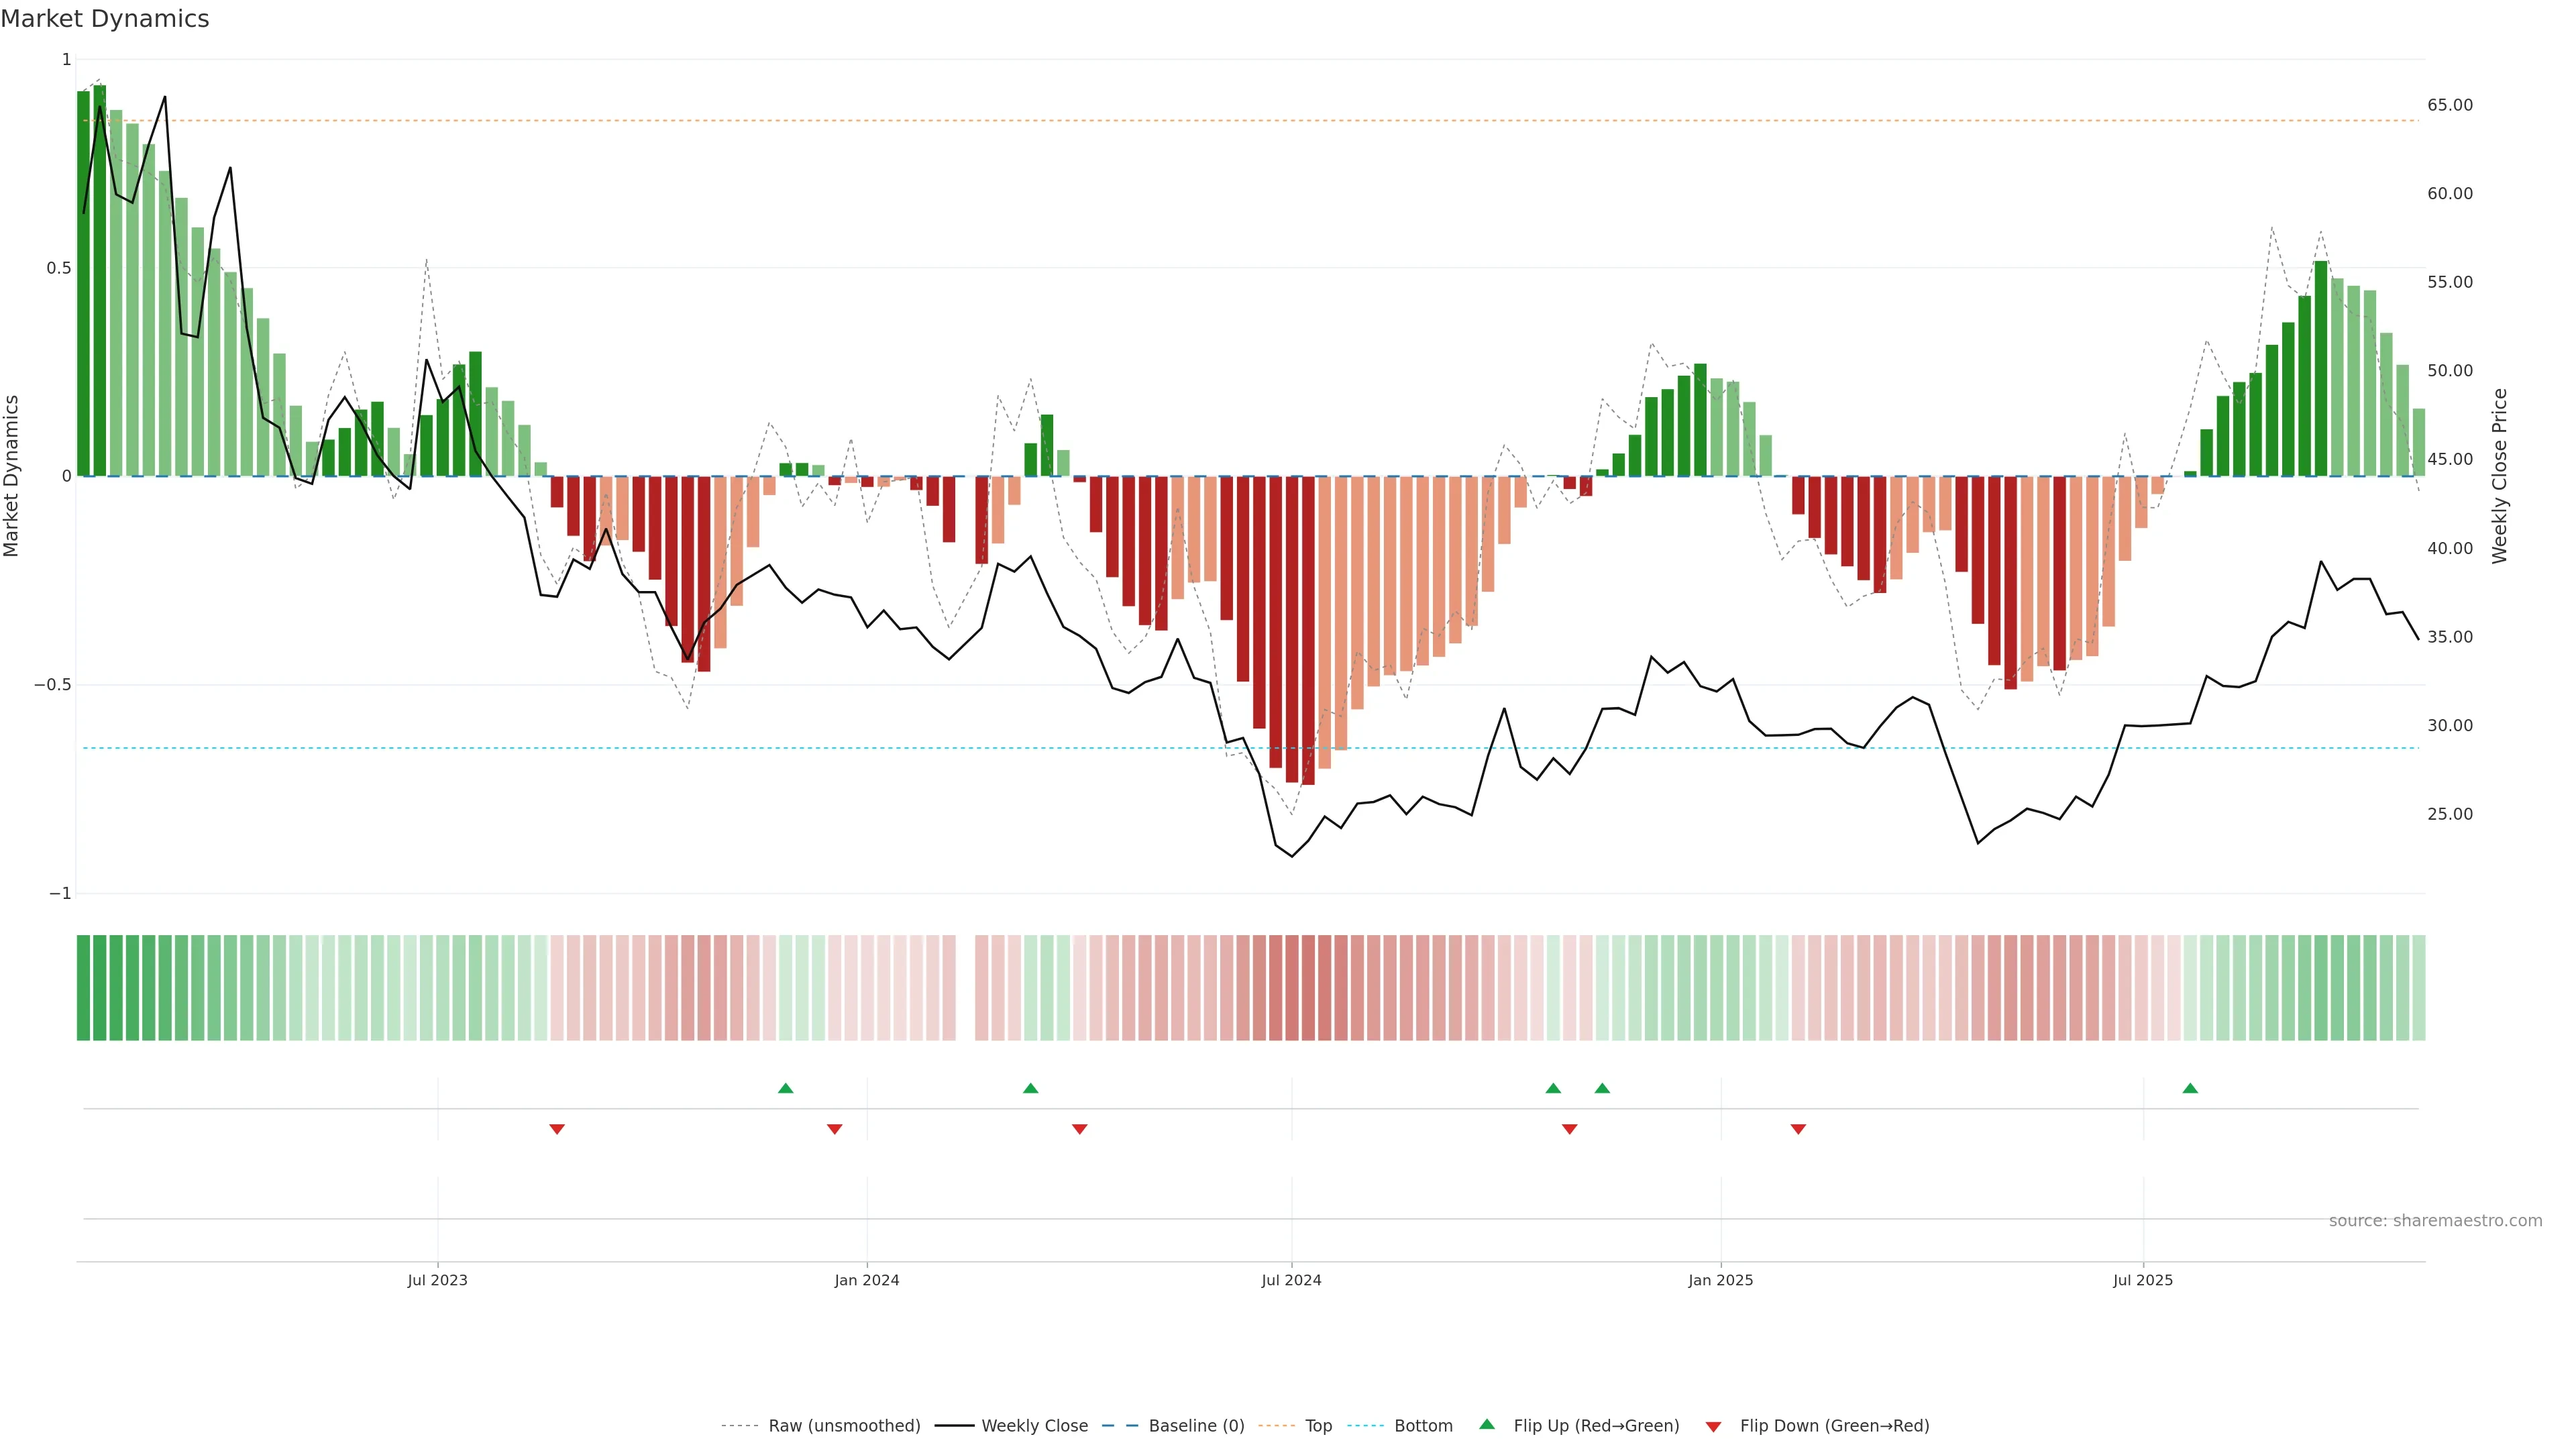Click Flip Down red triangle legend icon

point(1713,1426)
